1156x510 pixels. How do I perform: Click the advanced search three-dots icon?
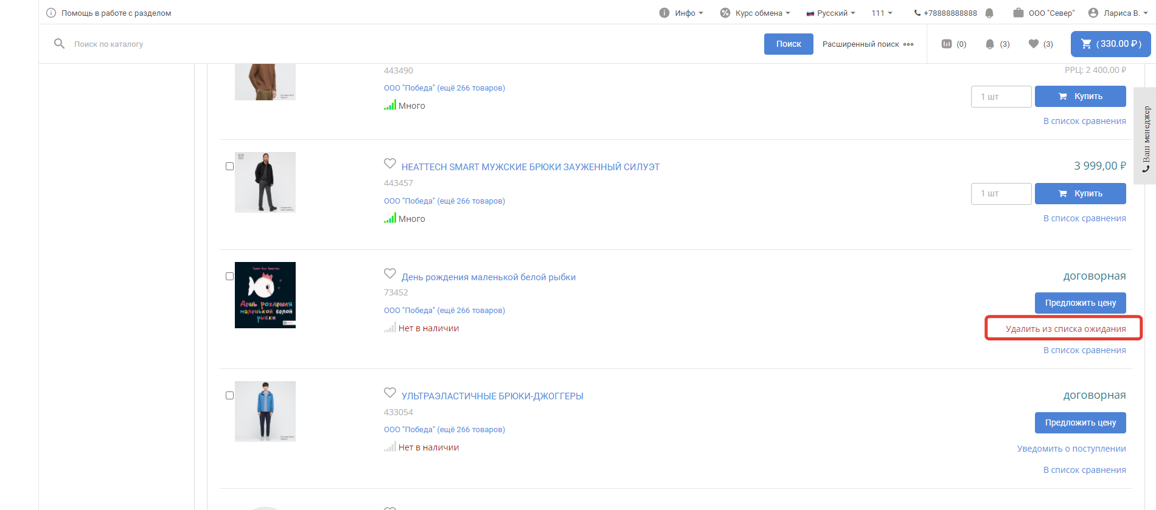coord(908,44)
